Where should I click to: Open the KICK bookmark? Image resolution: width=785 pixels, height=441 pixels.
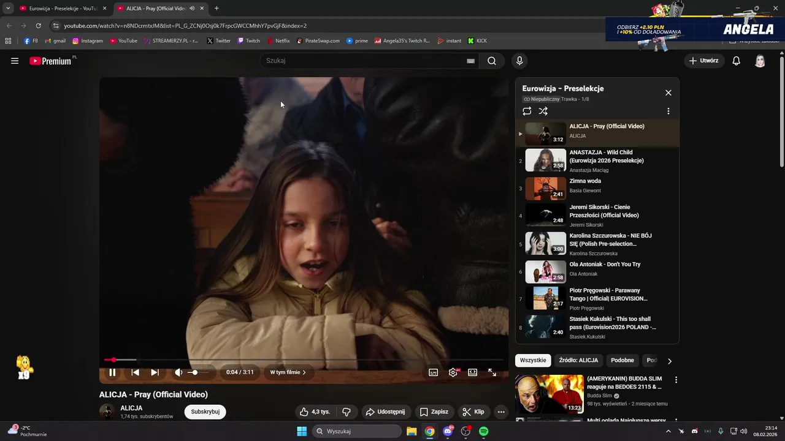pyautogui.click(x=477, y=41)
